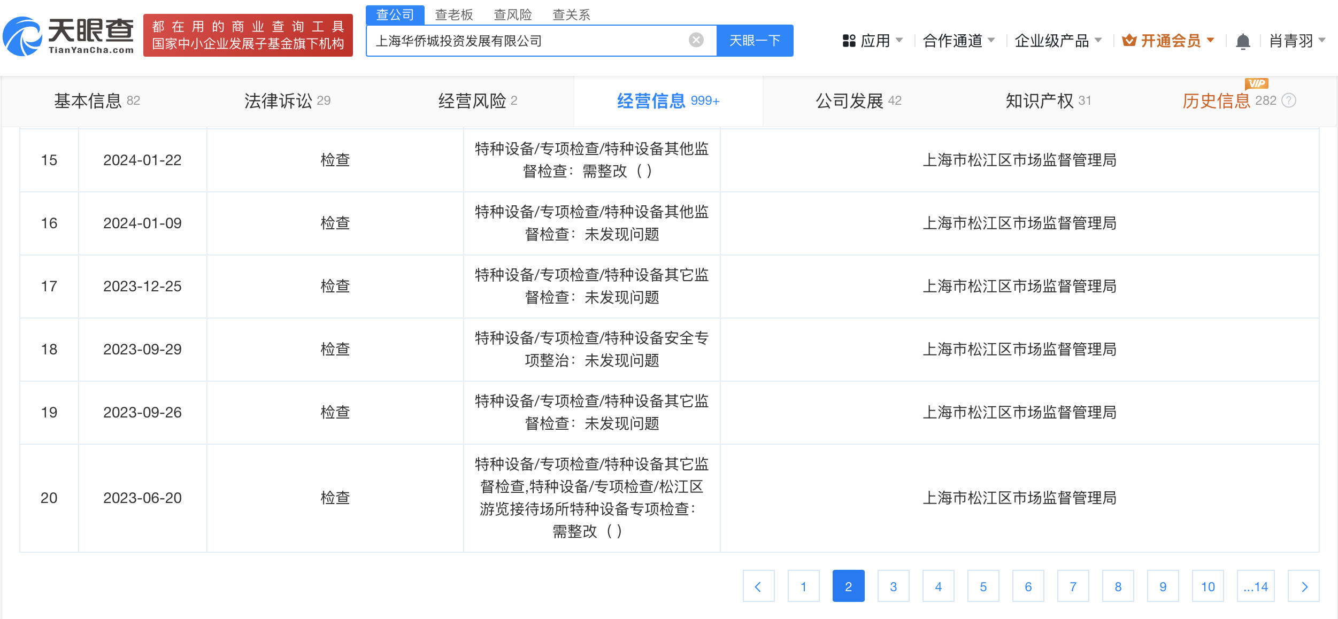Click the help question mark beside 历史信息
Screen dimensions: 1338x619
1289,100
